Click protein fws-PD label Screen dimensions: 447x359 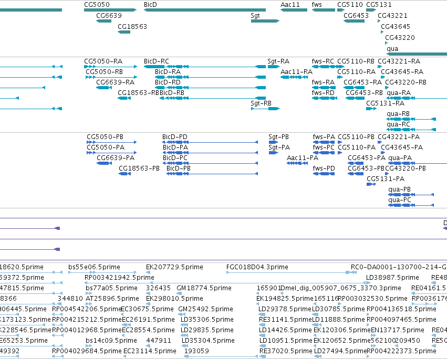pyautogui.click(x=324, y=168)
